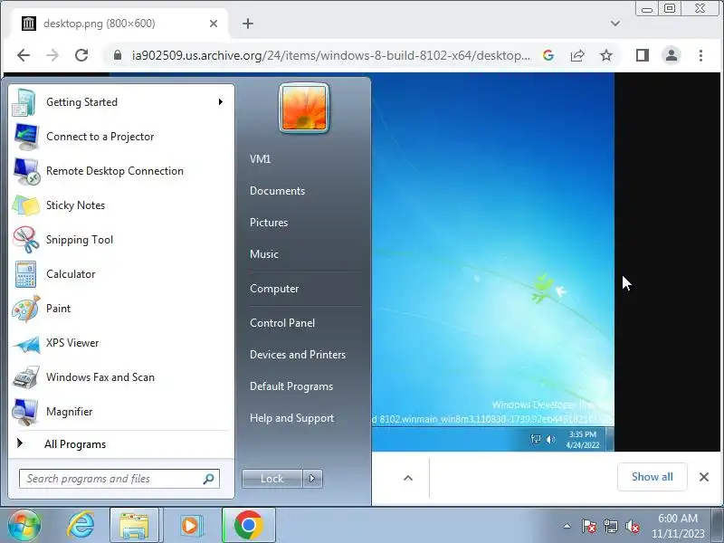Close the downloads bar
Image resolution: width=724 pixels, height=543 pixels.
tap(704, 477)
